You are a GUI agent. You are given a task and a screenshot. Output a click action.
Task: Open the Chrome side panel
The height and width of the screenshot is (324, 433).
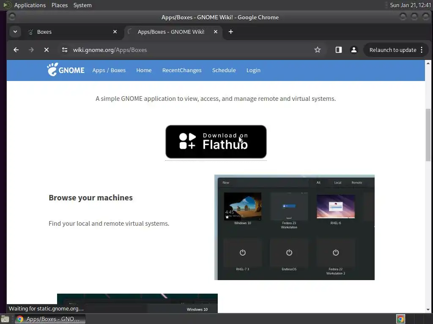339,50
